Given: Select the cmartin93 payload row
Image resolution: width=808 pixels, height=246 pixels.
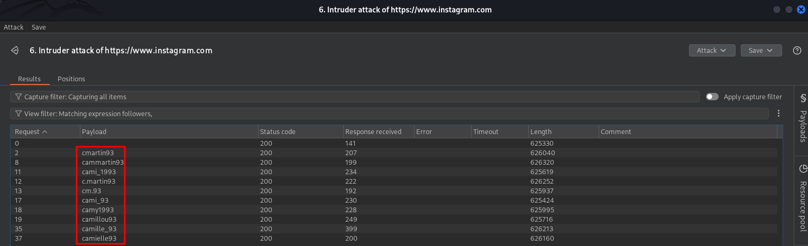Looking at the screenshot, I should point(394,153).
